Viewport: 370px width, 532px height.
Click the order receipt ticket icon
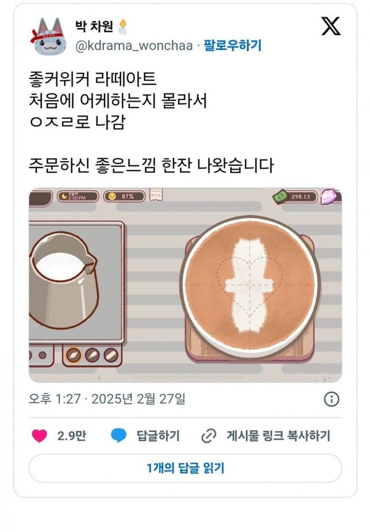click(156, 195)
